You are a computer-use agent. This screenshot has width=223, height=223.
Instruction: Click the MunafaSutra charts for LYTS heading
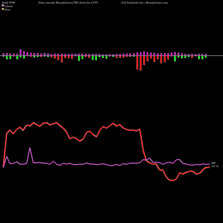[x=68, y=3]
